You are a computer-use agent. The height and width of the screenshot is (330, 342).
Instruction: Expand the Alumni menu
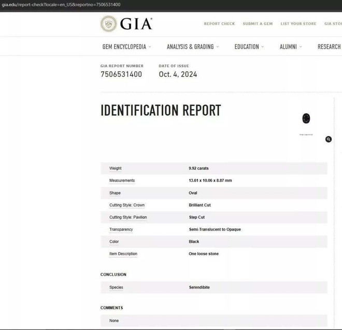(x=291, y=47)
